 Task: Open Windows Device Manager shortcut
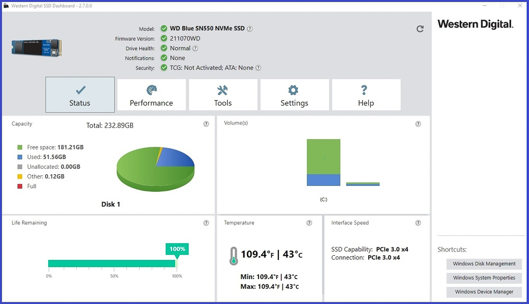484,292
